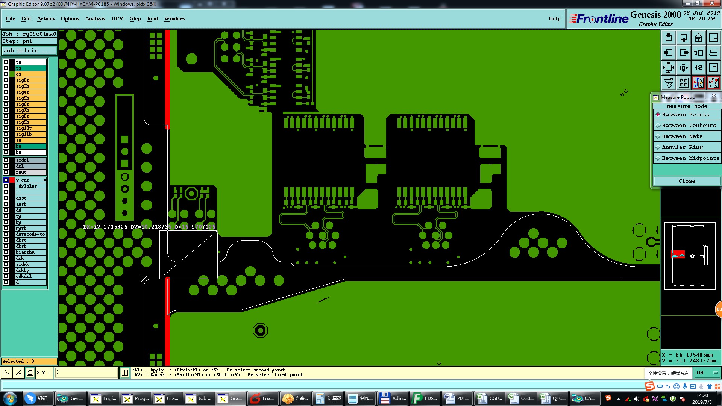Expand the Job Matrix button

[29, 51]
